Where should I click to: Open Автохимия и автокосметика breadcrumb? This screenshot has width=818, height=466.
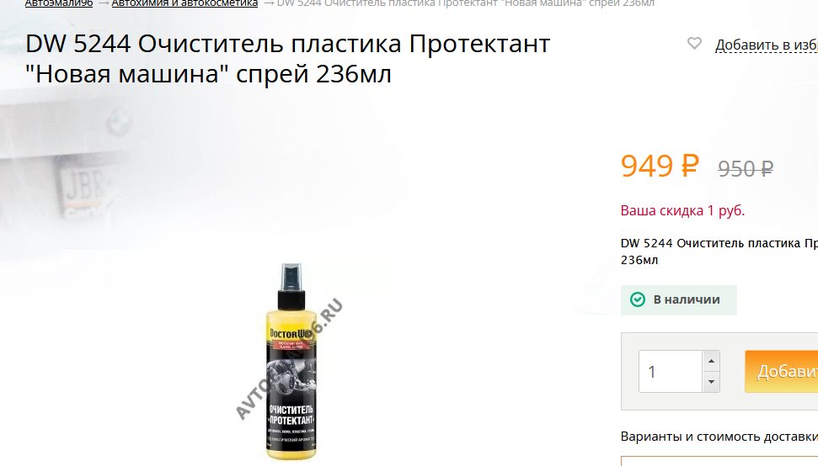(x=184, y=3)
